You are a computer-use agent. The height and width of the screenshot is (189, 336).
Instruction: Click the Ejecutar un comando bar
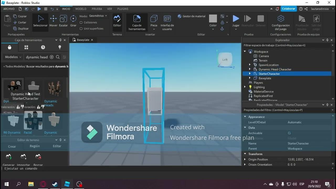pos(168,169)
